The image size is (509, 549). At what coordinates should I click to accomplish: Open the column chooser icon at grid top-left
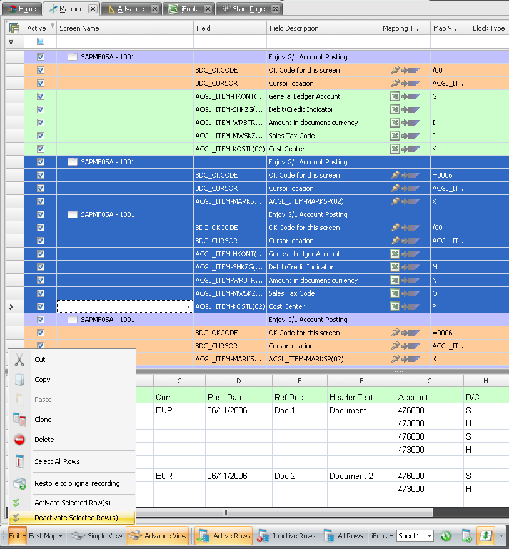pos(13,28)
